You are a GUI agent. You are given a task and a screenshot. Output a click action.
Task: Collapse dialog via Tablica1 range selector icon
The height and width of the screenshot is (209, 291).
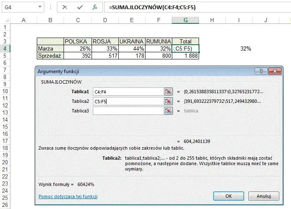click(168, 92)
